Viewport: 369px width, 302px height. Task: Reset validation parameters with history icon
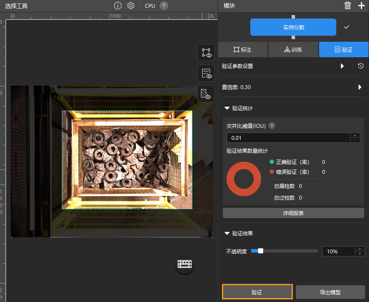pos(360,66)
